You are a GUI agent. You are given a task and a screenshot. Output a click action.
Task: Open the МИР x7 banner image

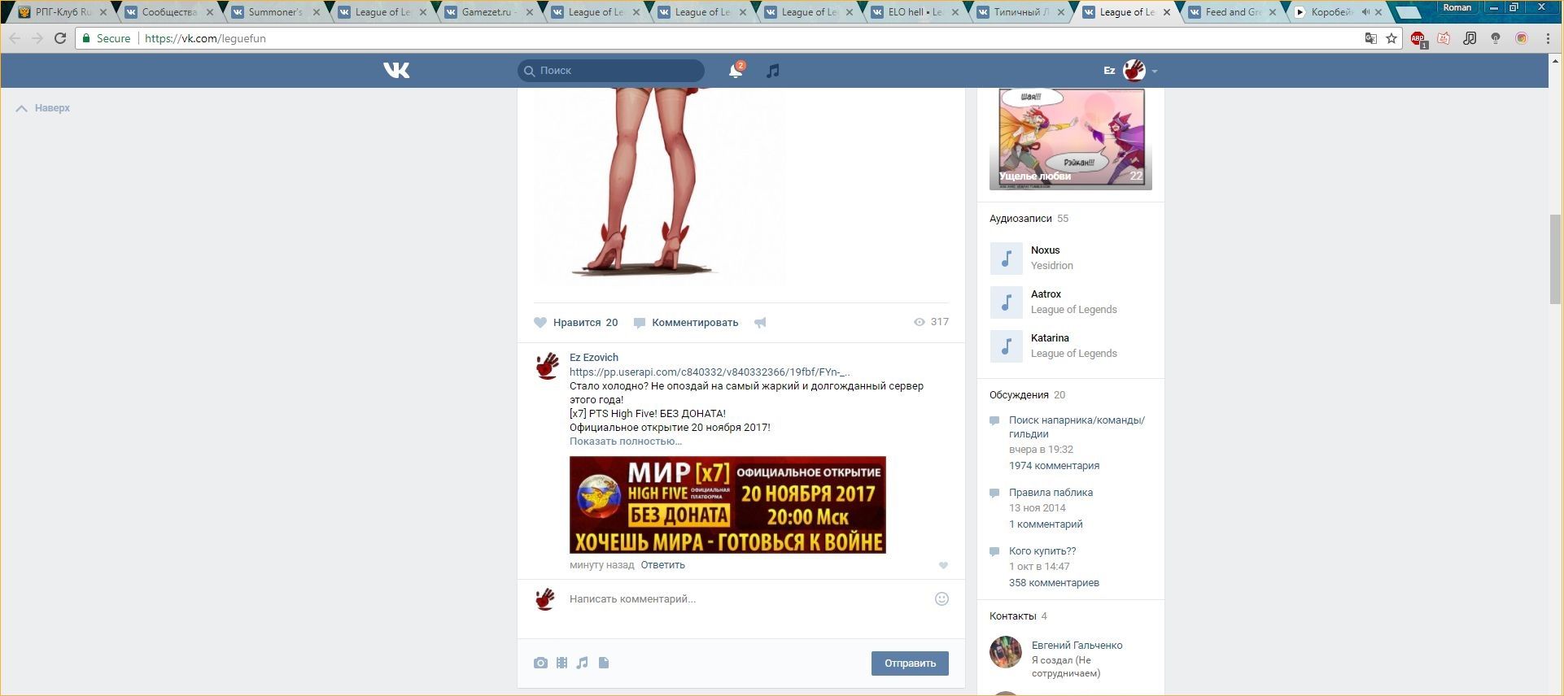pos(727,505)
